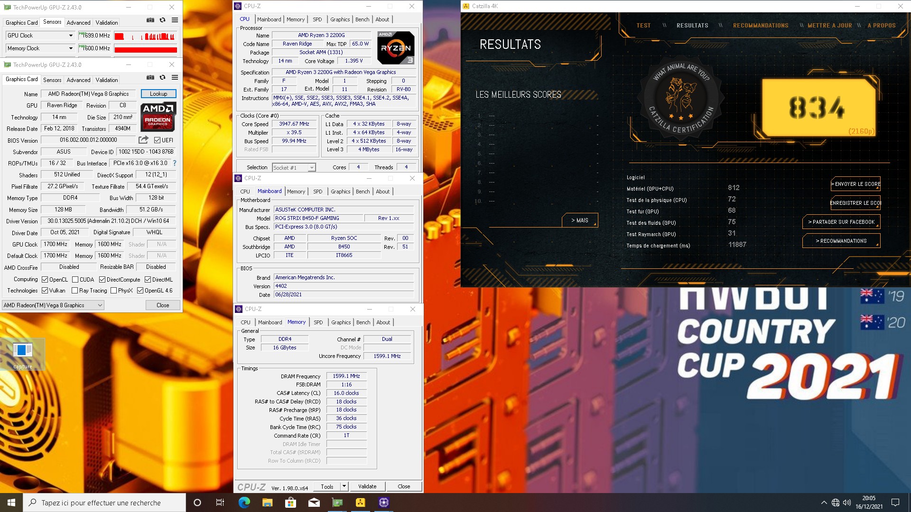
Task: Open the Bench tab in the CPU-Z Mainboard window
Action: [x=363, y=192]
